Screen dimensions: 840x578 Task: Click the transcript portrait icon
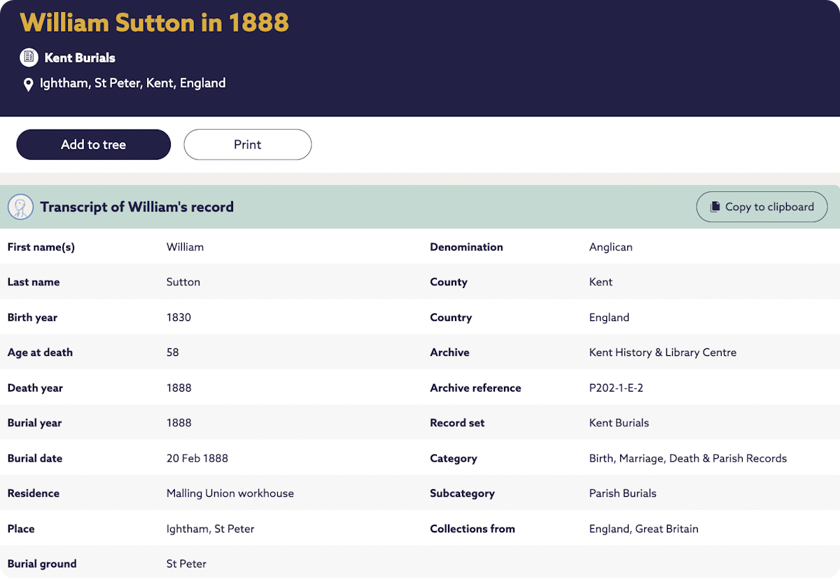[x=20, y=207]
